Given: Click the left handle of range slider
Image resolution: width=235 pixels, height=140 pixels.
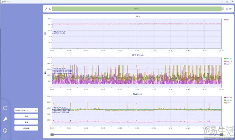Looking at the screenshot, I should (52, 134).
